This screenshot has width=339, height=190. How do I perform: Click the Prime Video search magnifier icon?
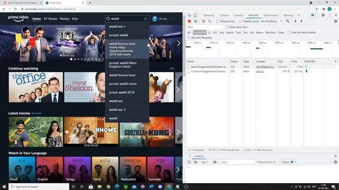tap(108, 19)
